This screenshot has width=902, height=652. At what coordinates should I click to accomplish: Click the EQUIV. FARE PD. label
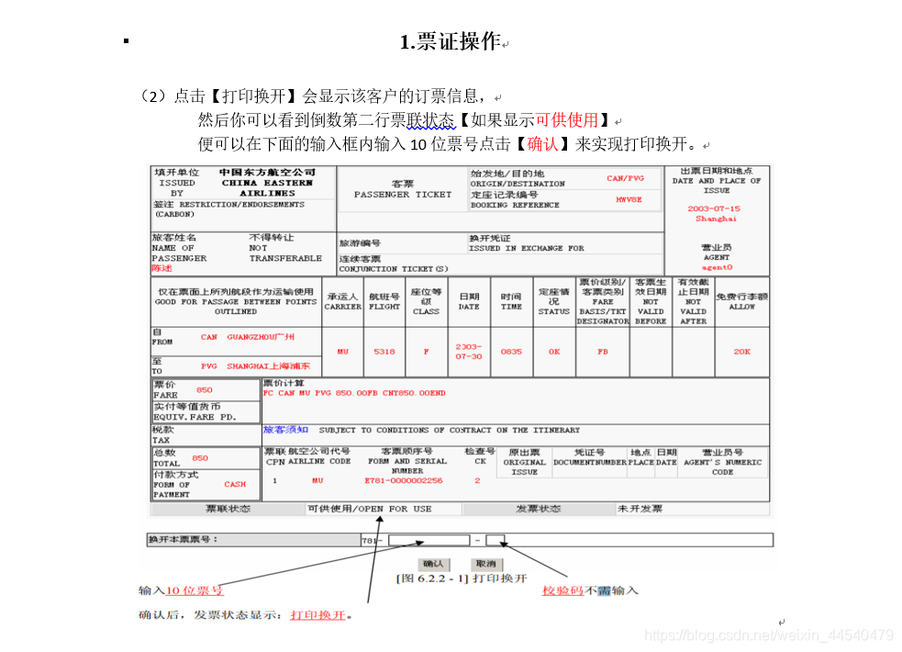click(x=195, y=417)
